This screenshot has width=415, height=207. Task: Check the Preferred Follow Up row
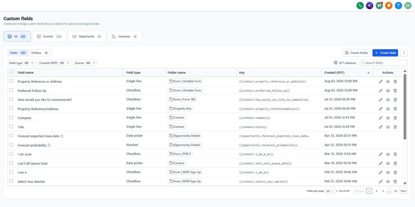(11, 90)
